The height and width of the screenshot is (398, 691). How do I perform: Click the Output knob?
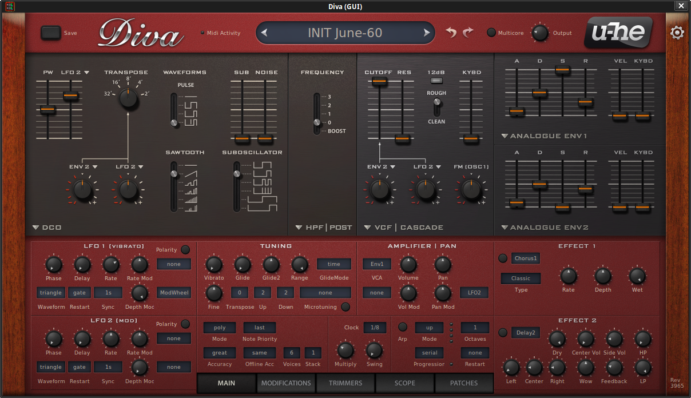(539, 33)
